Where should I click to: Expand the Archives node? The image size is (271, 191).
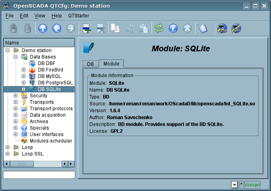tap(16, 122)
